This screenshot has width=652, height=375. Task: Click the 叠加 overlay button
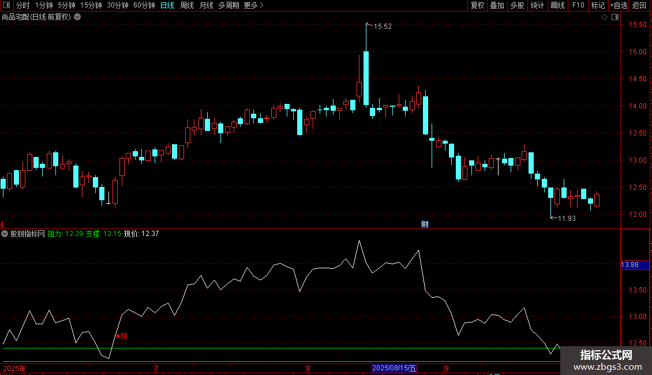click(x=497, y=5)
